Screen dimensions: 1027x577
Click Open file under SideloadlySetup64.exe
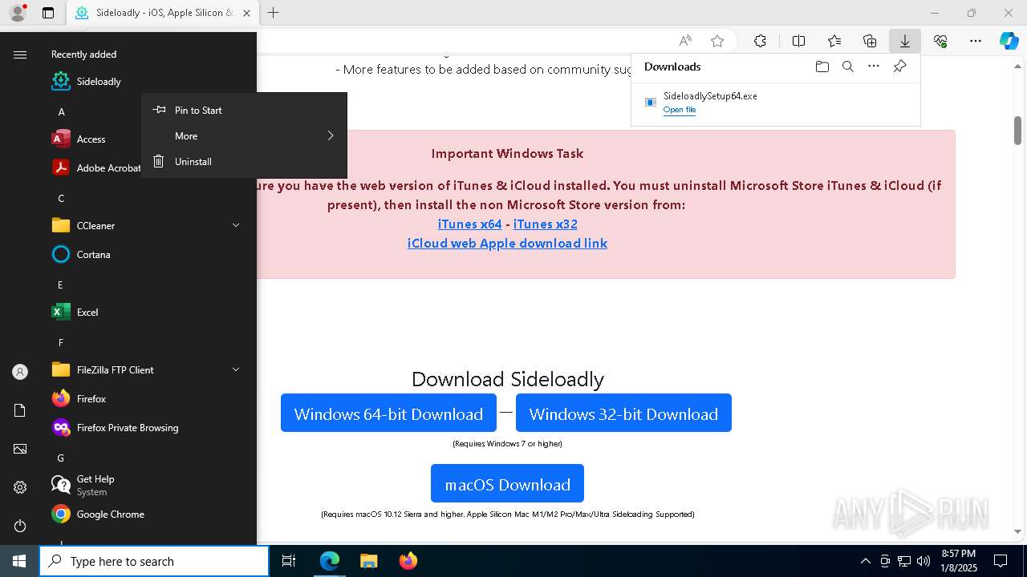679,110
